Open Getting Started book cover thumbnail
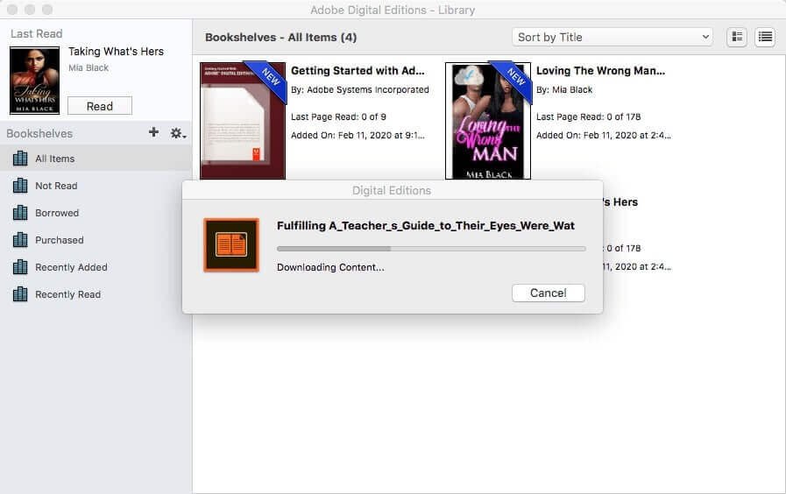The width and height of the screenshot is (786, 494). tap(243, 120)
